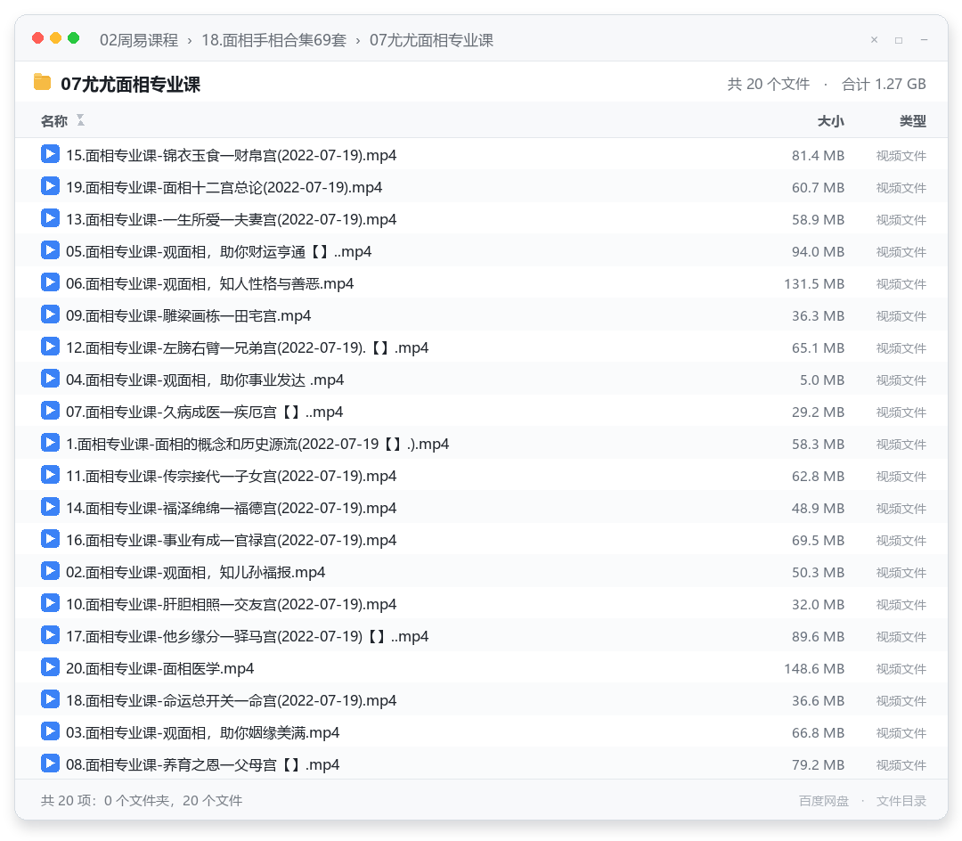Select file name 20.面相专业课-面相医学.mp4

[x=160, y=669]
